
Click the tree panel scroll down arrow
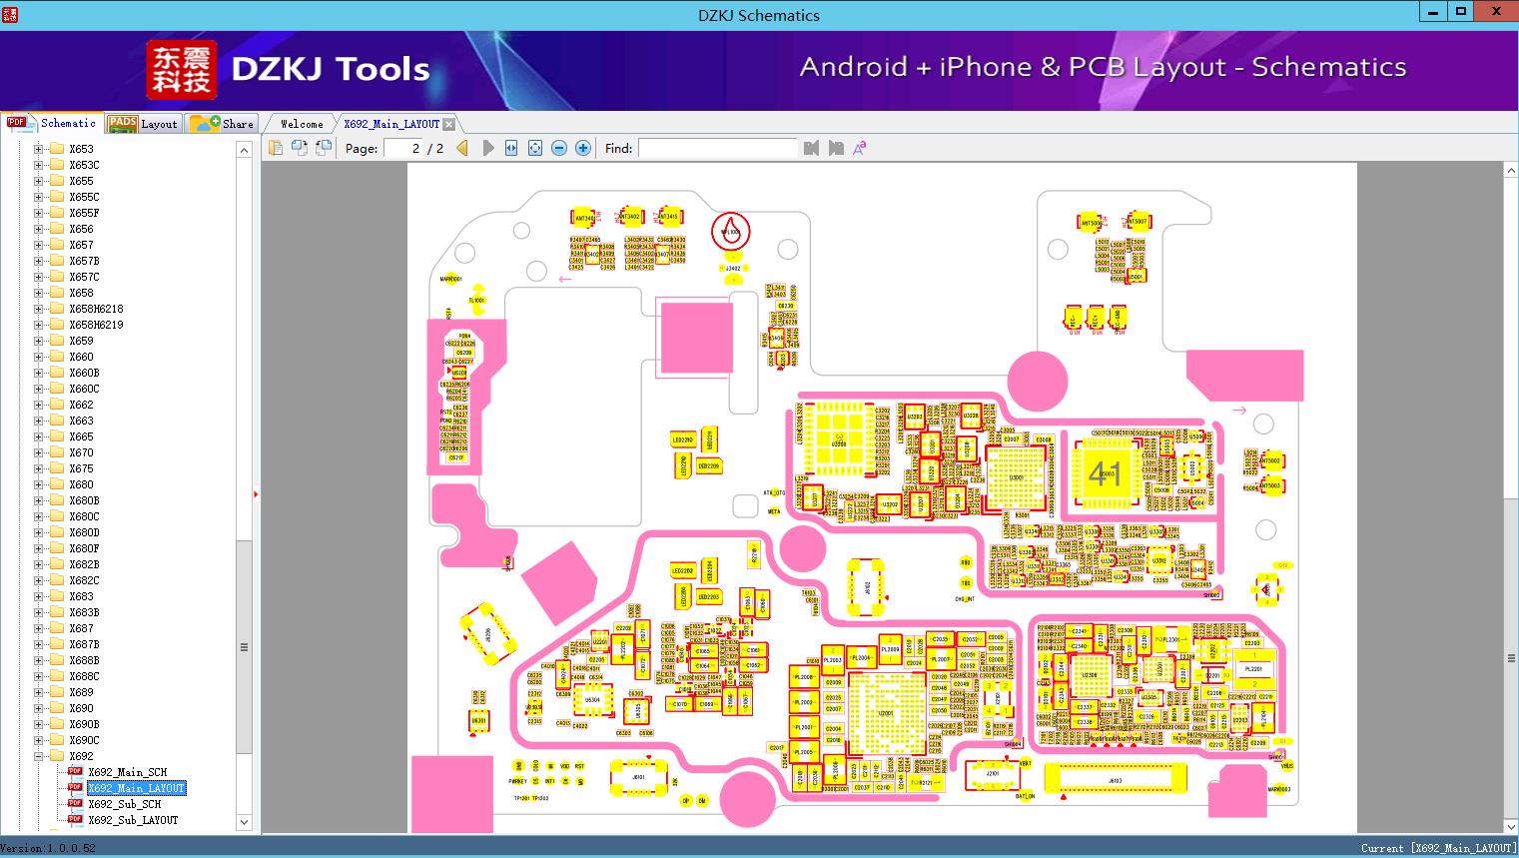[x=244, y=822]
